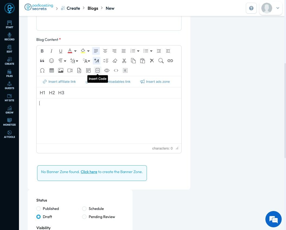Screen dimensions: 286x230
Task: Select Pending Review status
Action: pos(84,217)
